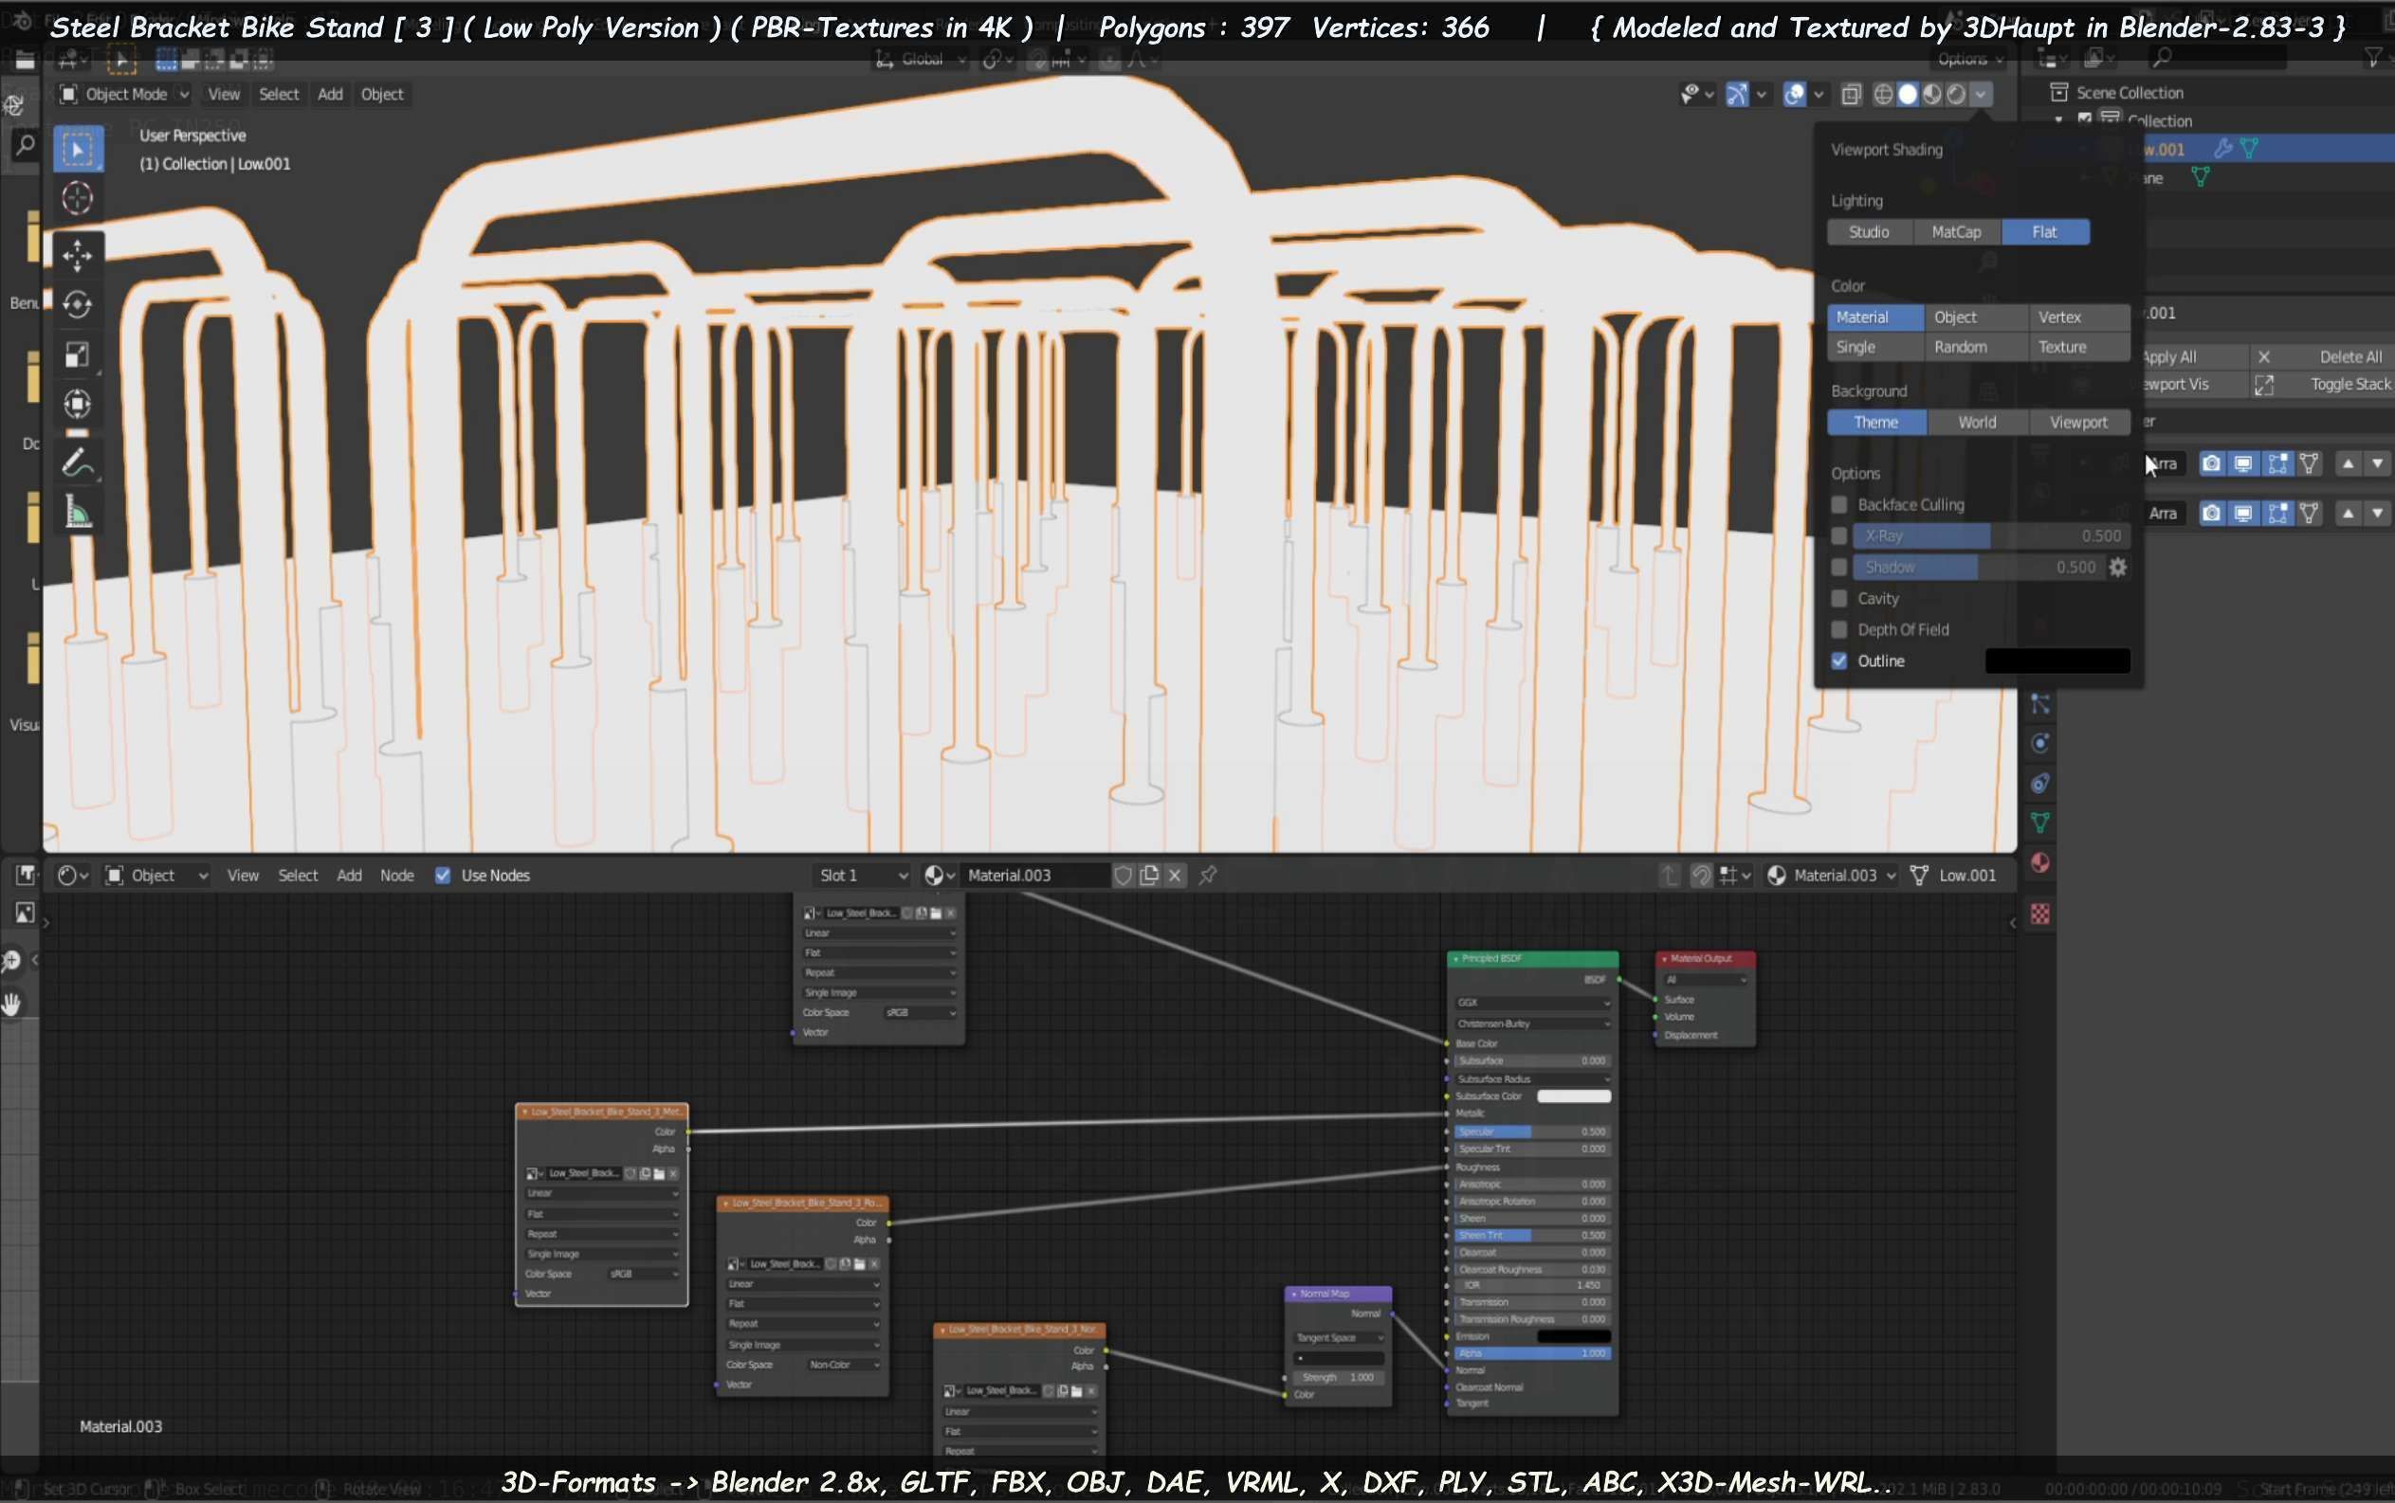The width and height of the screenshot is (2395, 1503).
Task: Select the Scale tool icon
Action: click(77, 354)
